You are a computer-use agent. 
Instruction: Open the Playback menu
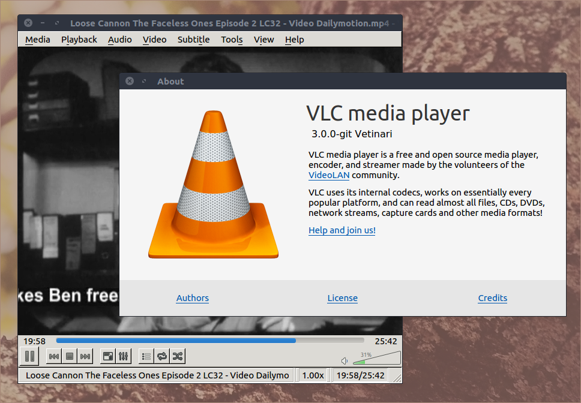pyautogui.click(x=79, y=40)
